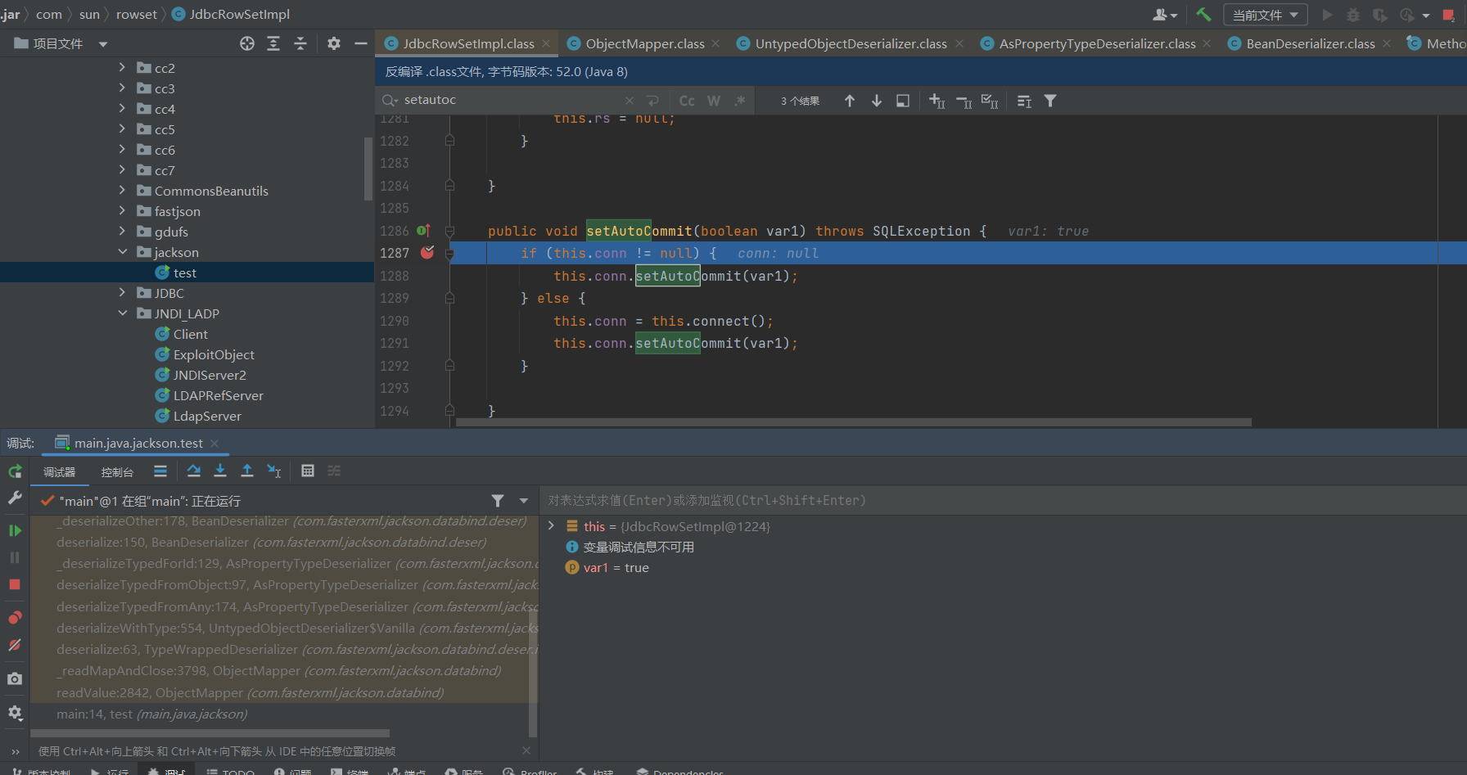Expand the cc2 folder
Screen dimensions: 1467x775
(x=122, y=68)
